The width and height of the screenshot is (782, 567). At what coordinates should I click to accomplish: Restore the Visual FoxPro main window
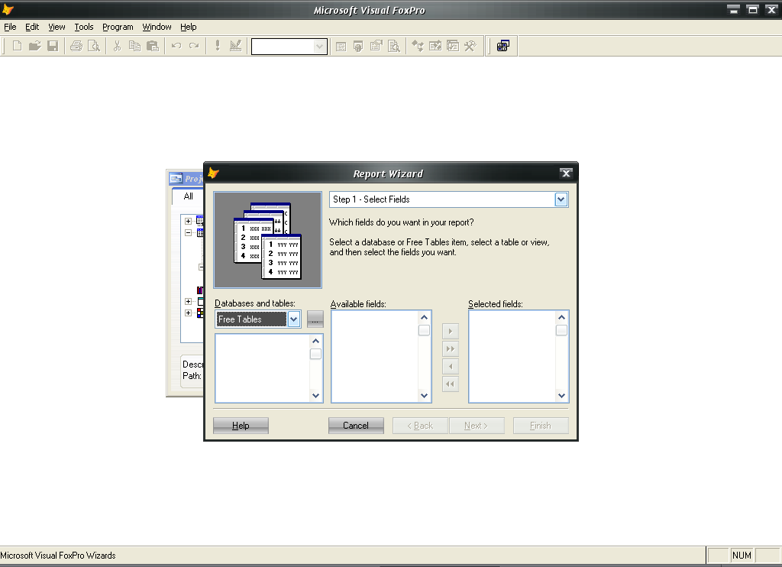[753, 9]
